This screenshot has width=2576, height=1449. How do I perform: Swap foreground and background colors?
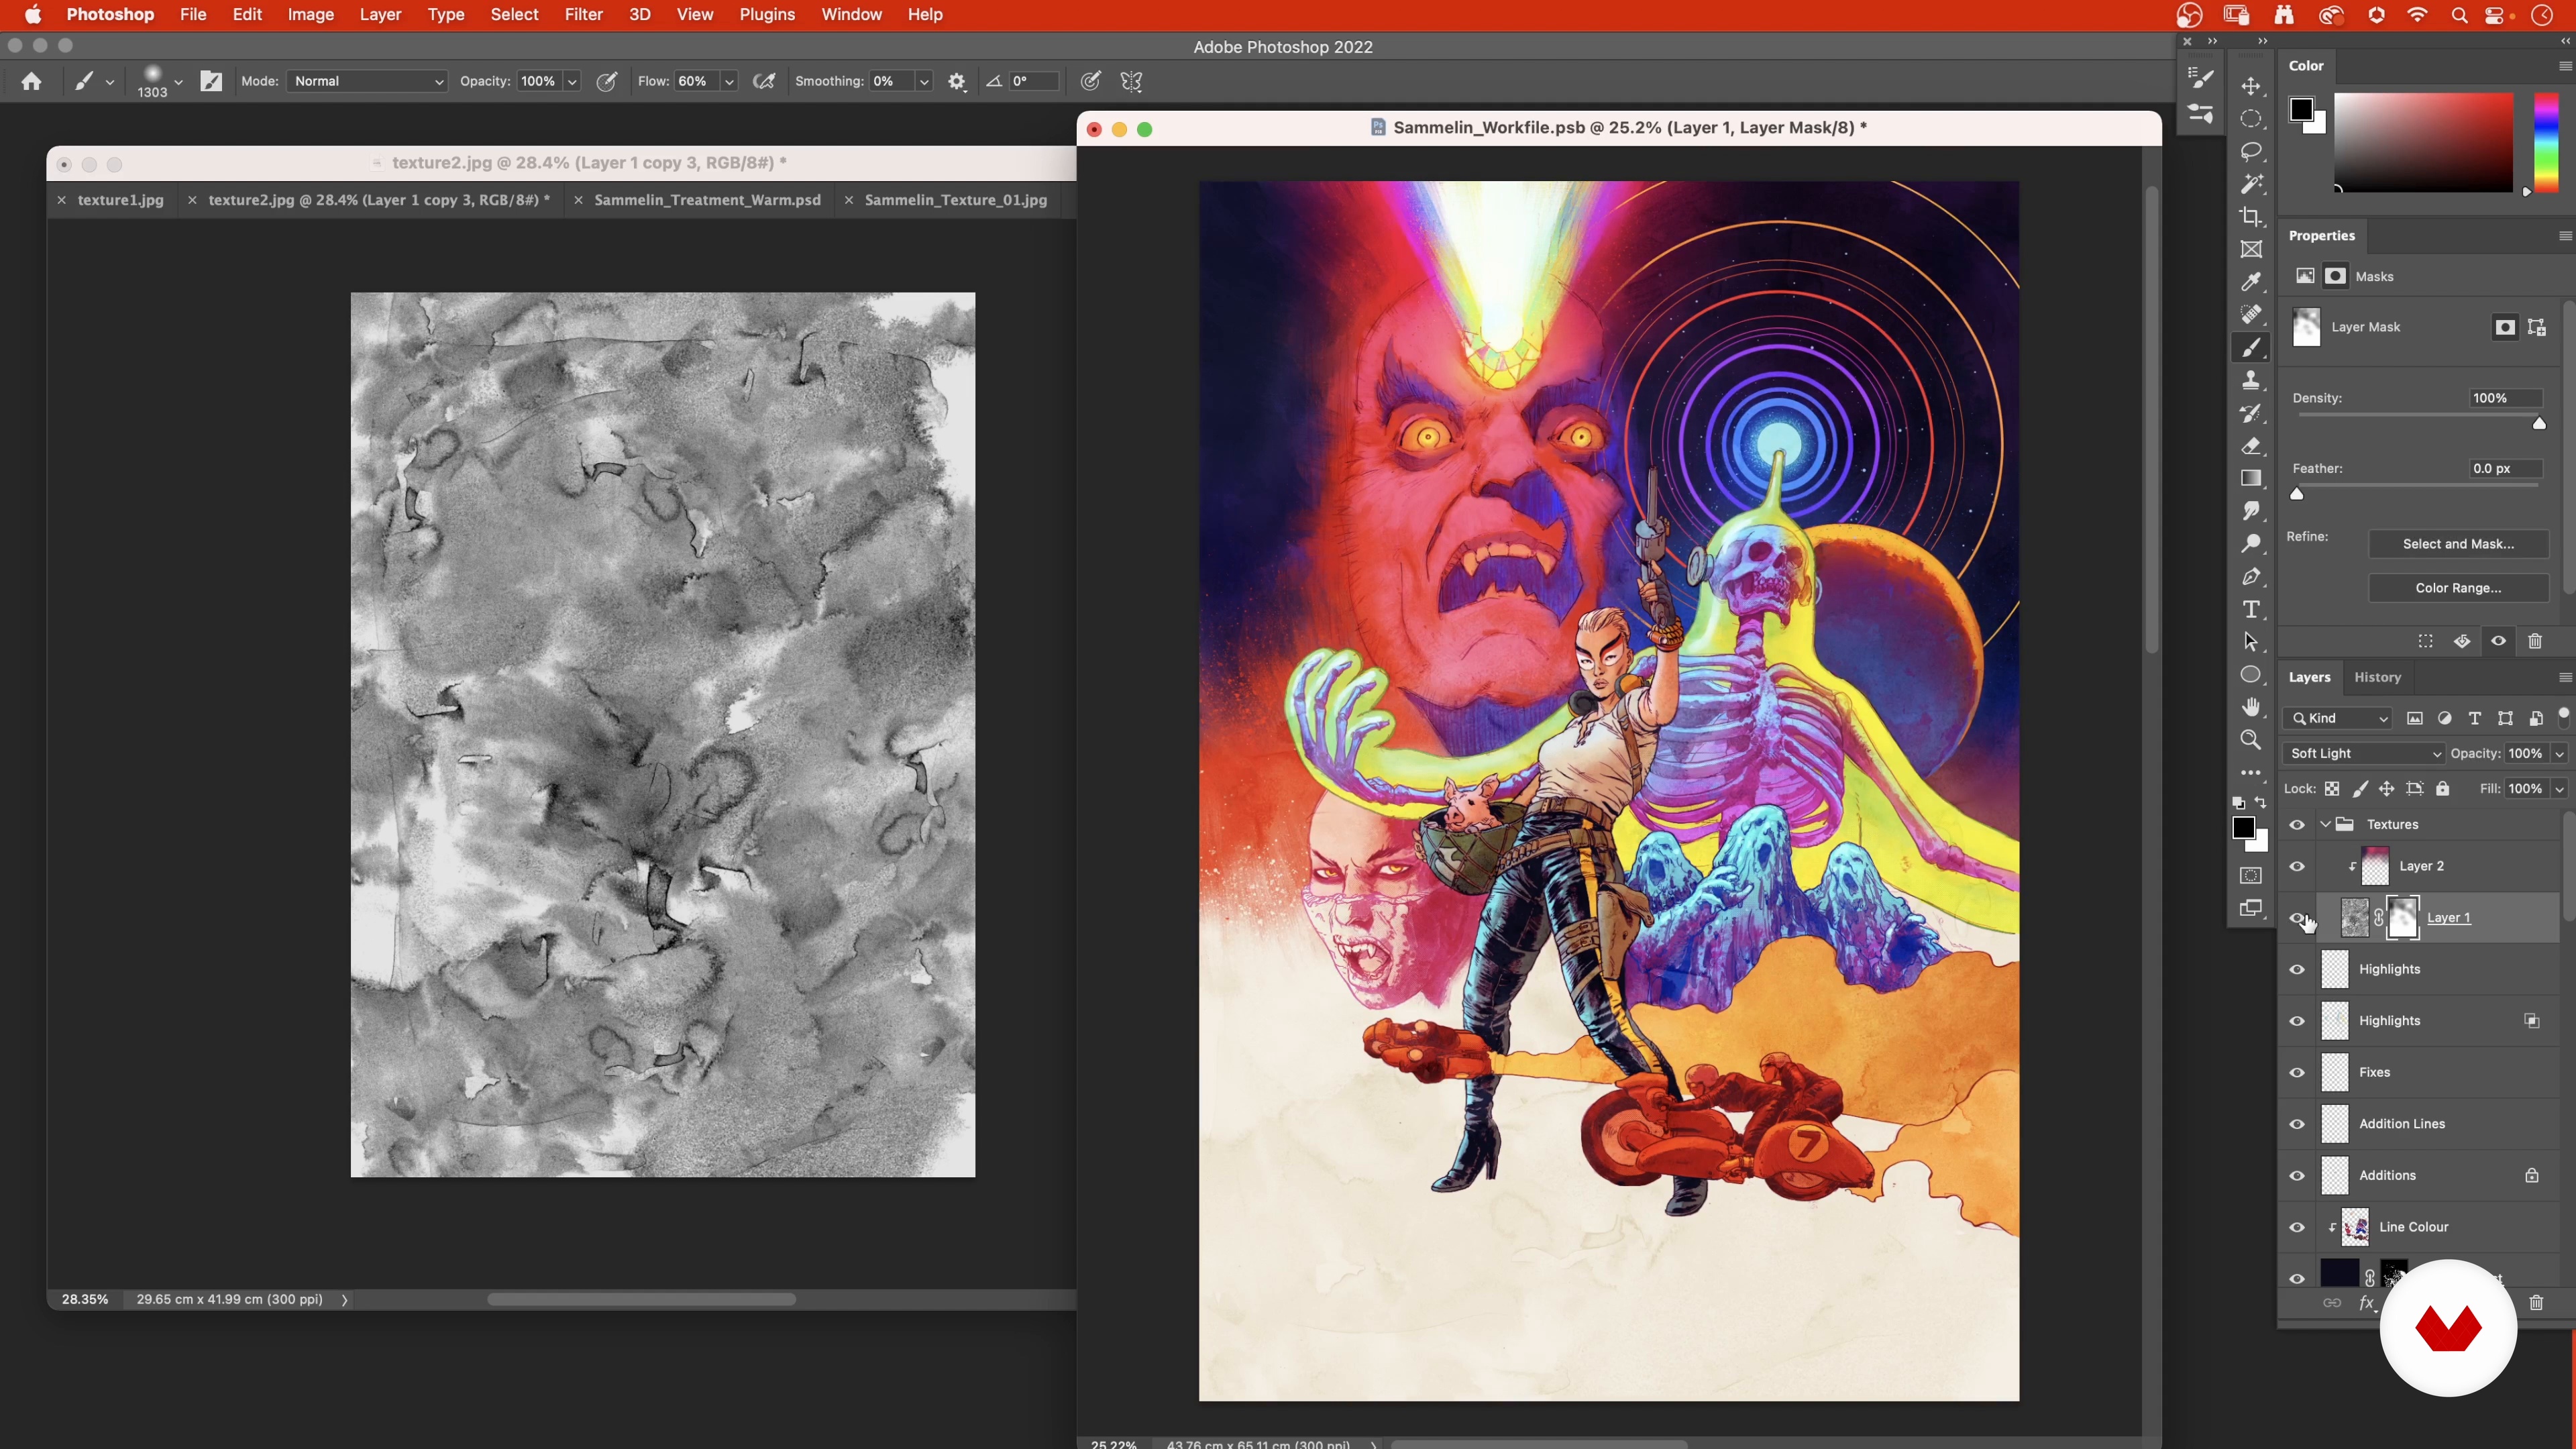point(2261,802)
